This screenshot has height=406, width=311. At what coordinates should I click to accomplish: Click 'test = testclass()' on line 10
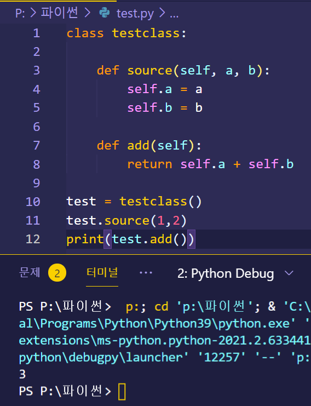[x=134, y=202]
